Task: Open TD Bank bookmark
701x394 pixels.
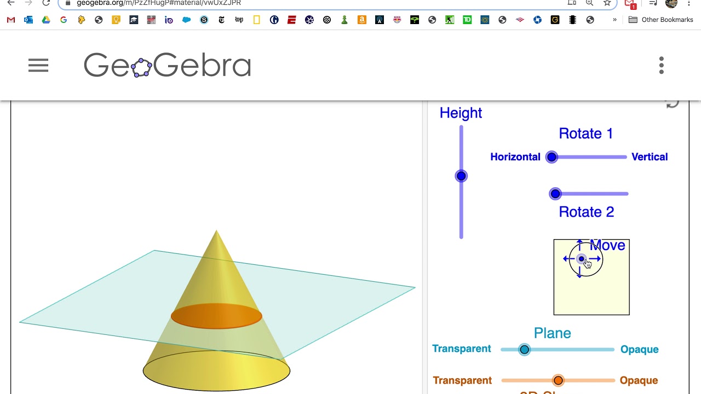Action: pos(467,20)
